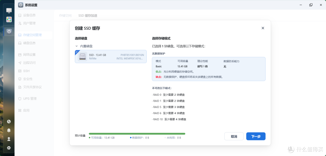Screen dimensions: 326x156
Task: Click bottom gear icon in dock
Action: click(x=9, y=148)
